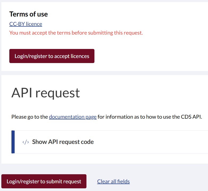Follow the documentation page link

[73, 117]
